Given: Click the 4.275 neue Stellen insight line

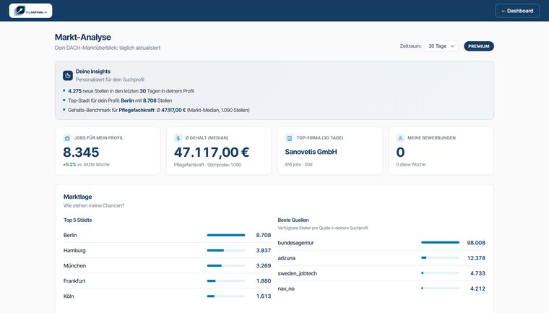Looking at the screenshot, I should pyautogui.click(x=131, y=91).
